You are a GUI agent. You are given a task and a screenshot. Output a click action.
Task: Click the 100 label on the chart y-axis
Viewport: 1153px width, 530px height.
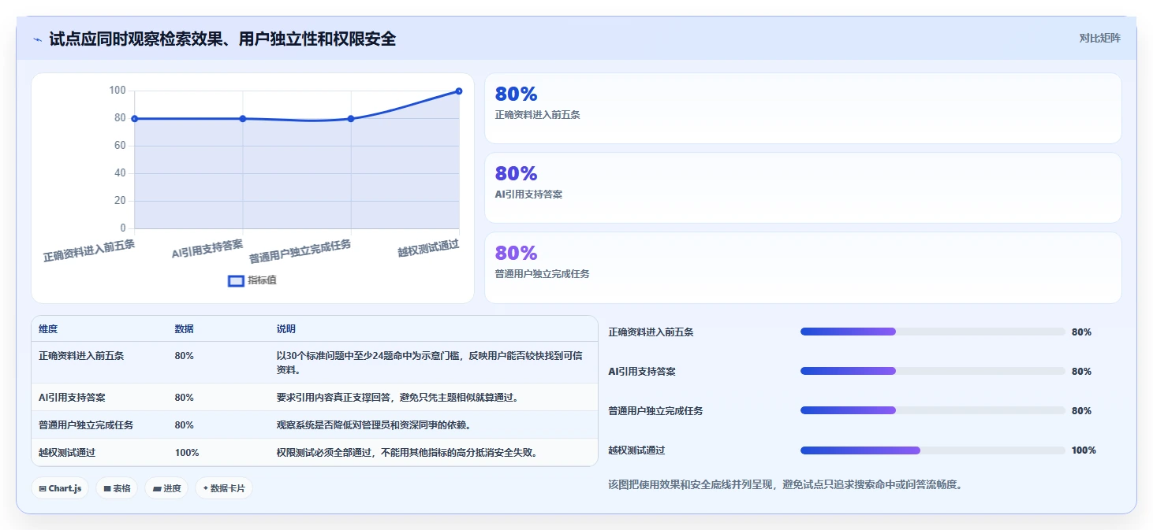pos(117,91)
